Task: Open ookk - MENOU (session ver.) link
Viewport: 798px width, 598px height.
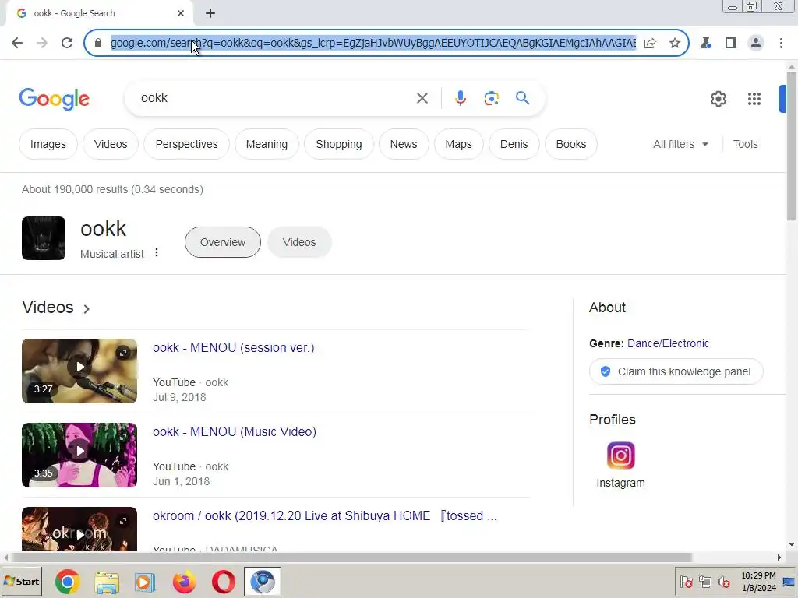Action: (234, 348)
